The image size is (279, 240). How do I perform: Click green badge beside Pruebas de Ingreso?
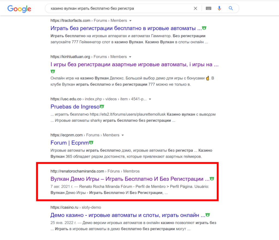[102, 107]
